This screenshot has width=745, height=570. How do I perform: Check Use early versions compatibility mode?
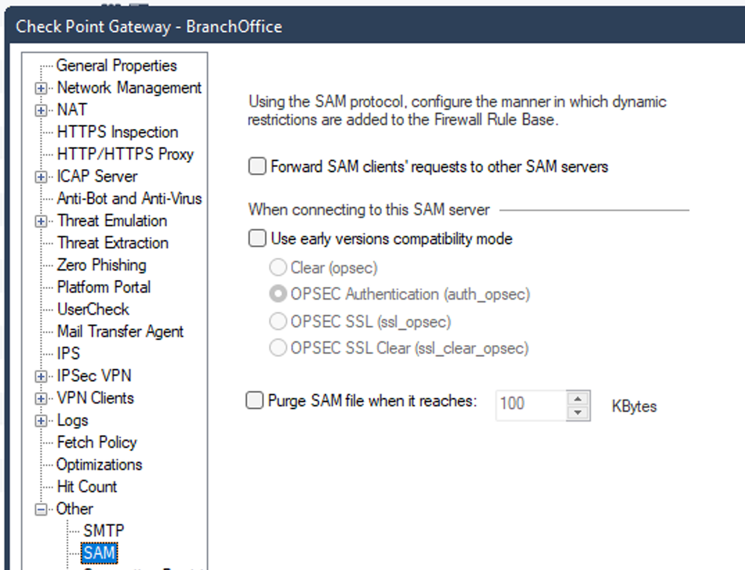pyautogui.click(x=257, y=238)
